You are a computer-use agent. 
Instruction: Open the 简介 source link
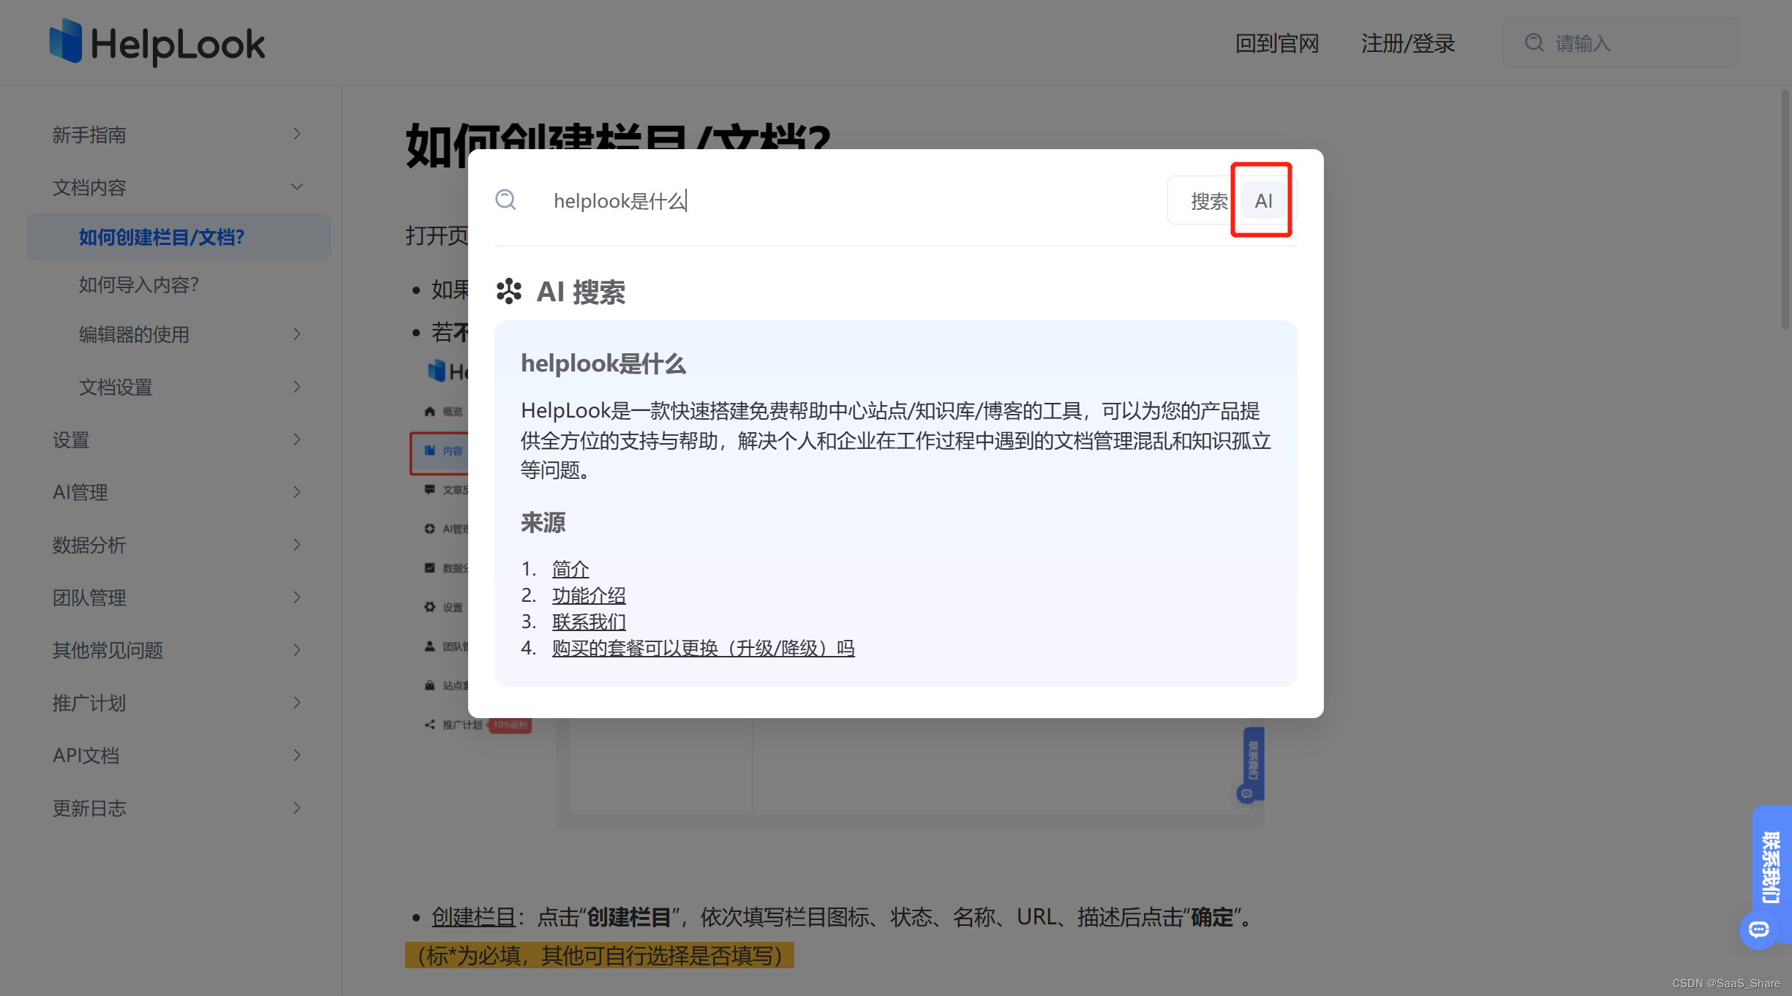click(x=571, y=568)
